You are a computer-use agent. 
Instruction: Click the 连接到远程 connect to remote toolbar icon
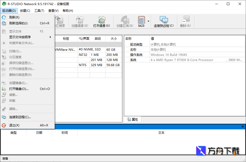(164, 21)
